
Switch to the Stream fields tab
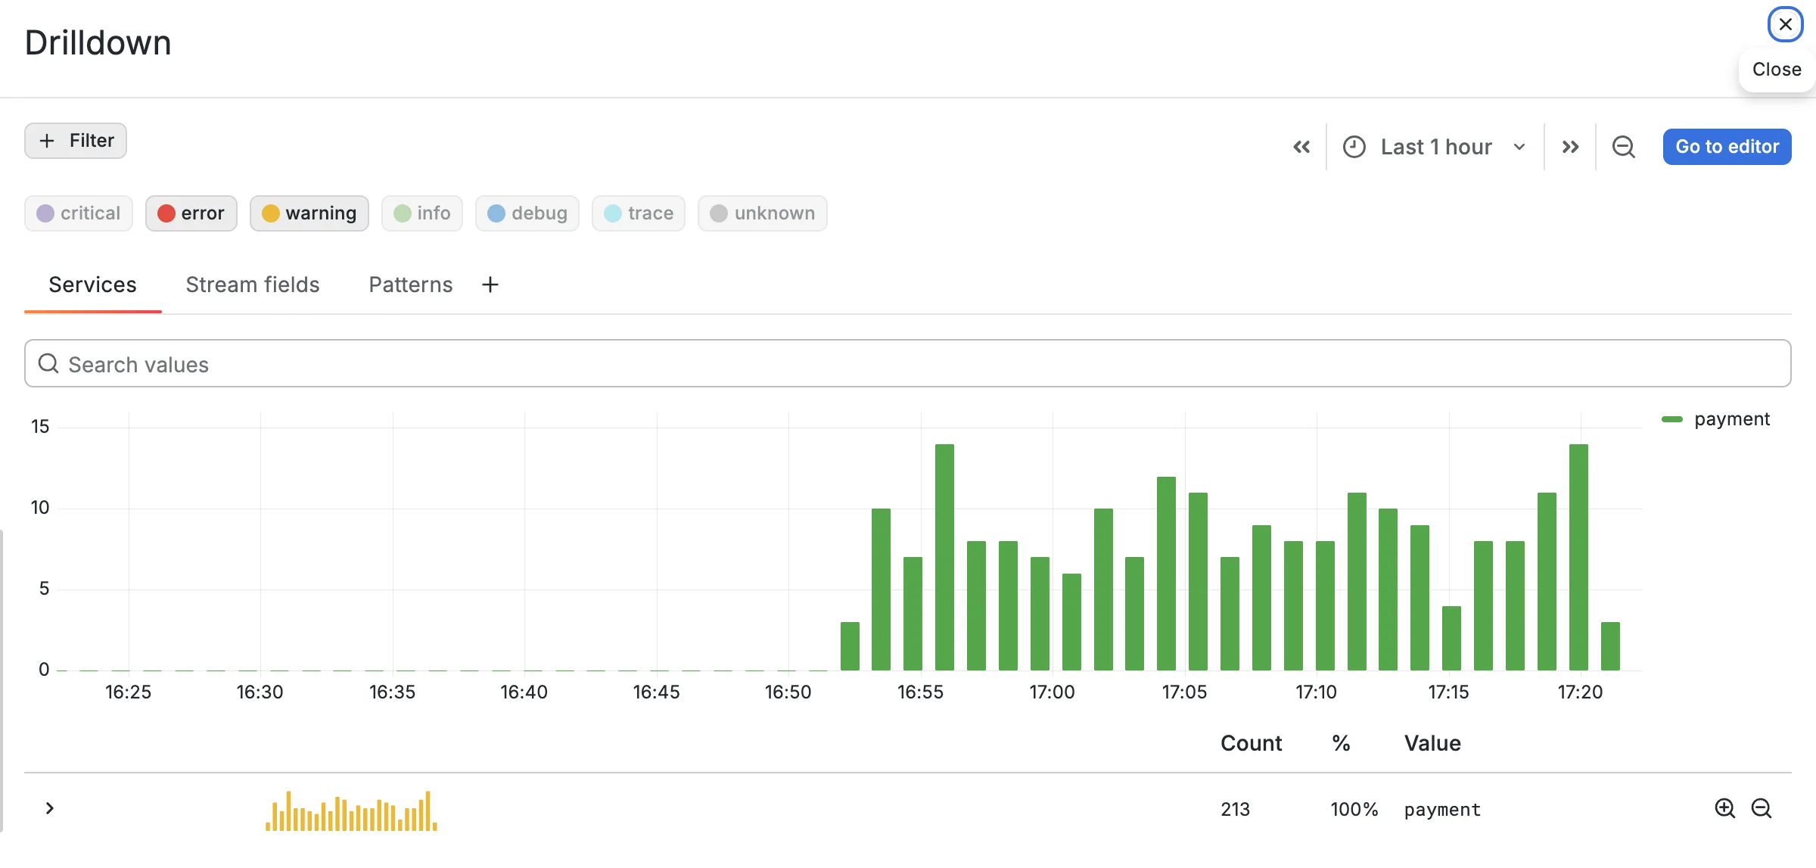click(253, 285)
